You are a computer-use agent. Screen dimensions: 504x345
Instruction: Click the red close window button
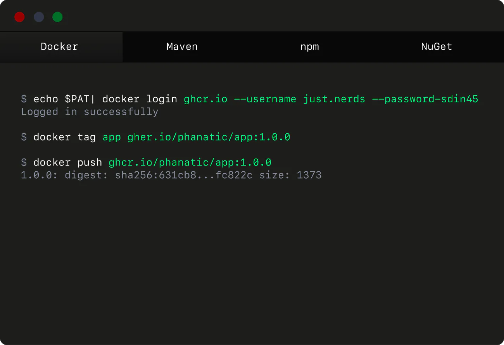click(x=19, y=17)
